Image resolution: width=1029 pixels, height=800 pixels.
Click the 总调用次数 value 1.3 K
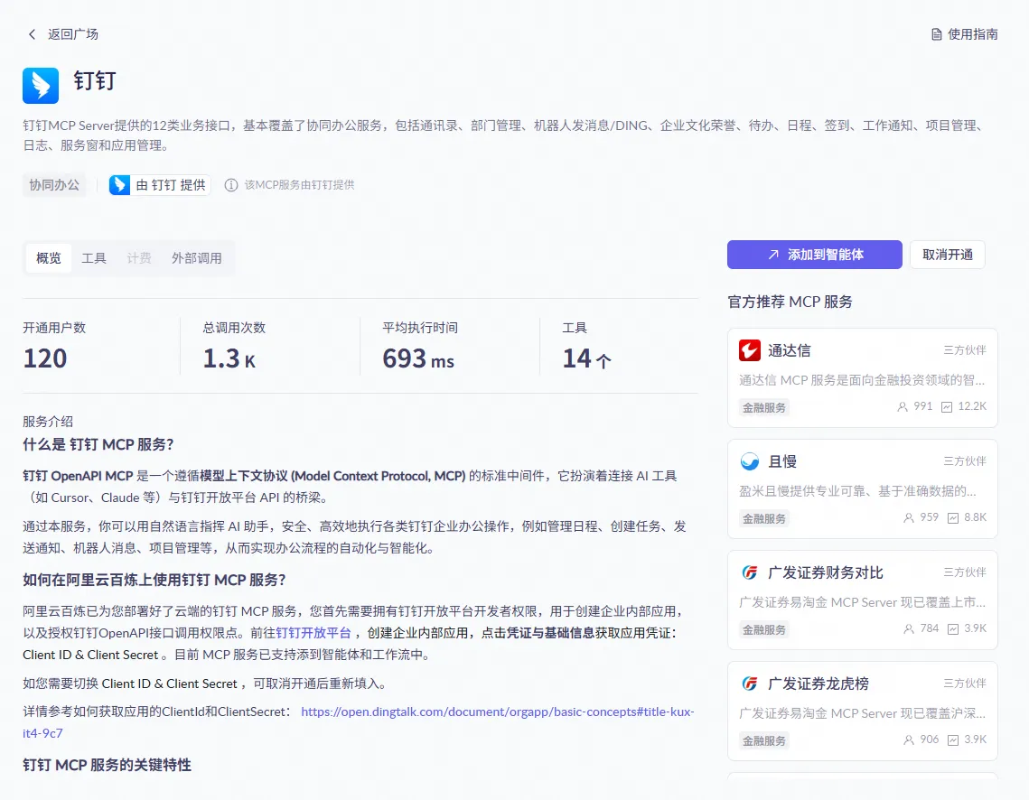point(229,358)
